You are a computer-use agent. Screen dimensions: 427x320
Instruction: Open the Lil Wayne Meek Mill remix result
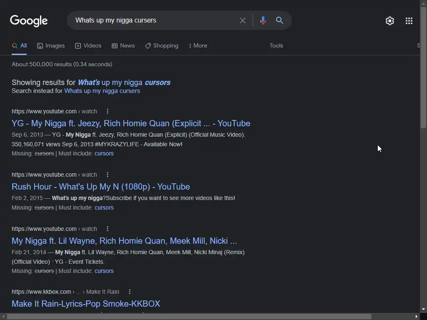click(124, 241)
